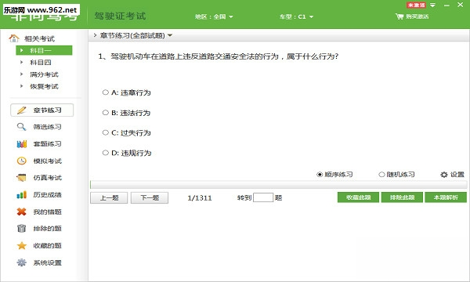Viewport: 470px width, 282px height.
Task: Click the progress bar under the question
Action: point(278,185)
